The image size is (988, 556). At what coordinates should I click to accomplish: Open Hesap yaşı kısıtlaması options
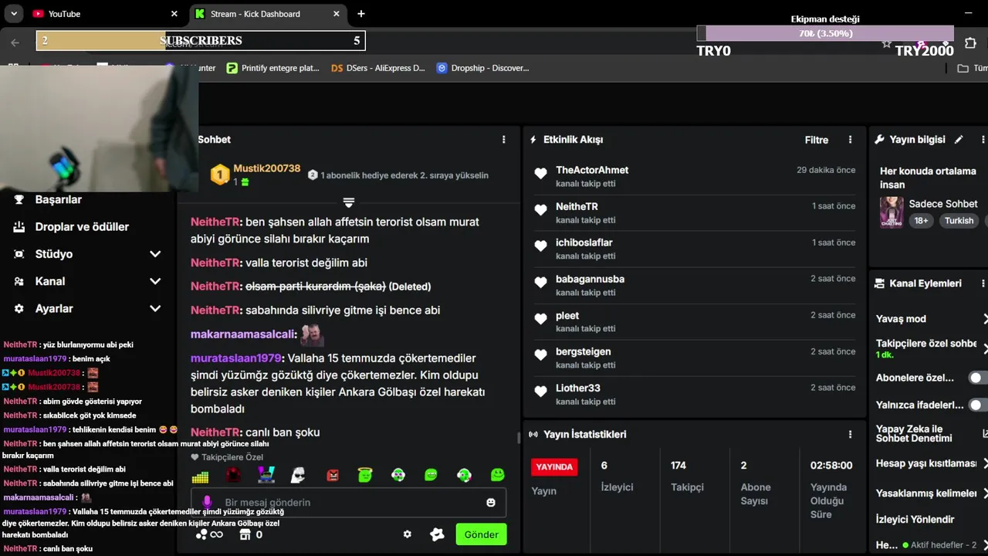[985, 463]
